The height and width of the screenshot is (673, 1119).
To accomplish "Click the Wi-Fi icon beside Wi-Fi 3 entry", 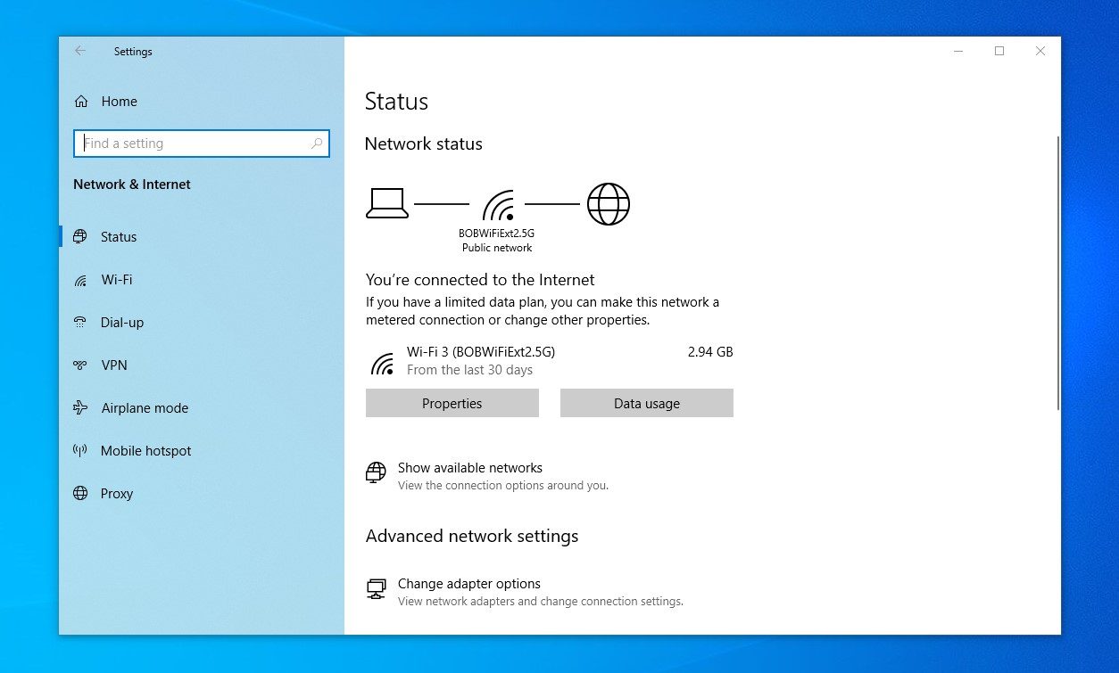I will [383, 363].
